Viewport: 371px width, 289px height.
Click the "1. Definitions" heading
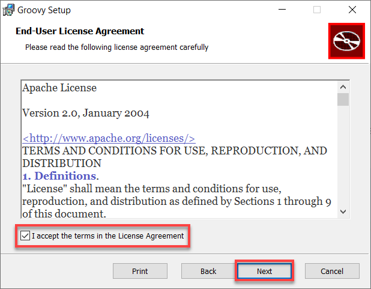pos(61,176)
